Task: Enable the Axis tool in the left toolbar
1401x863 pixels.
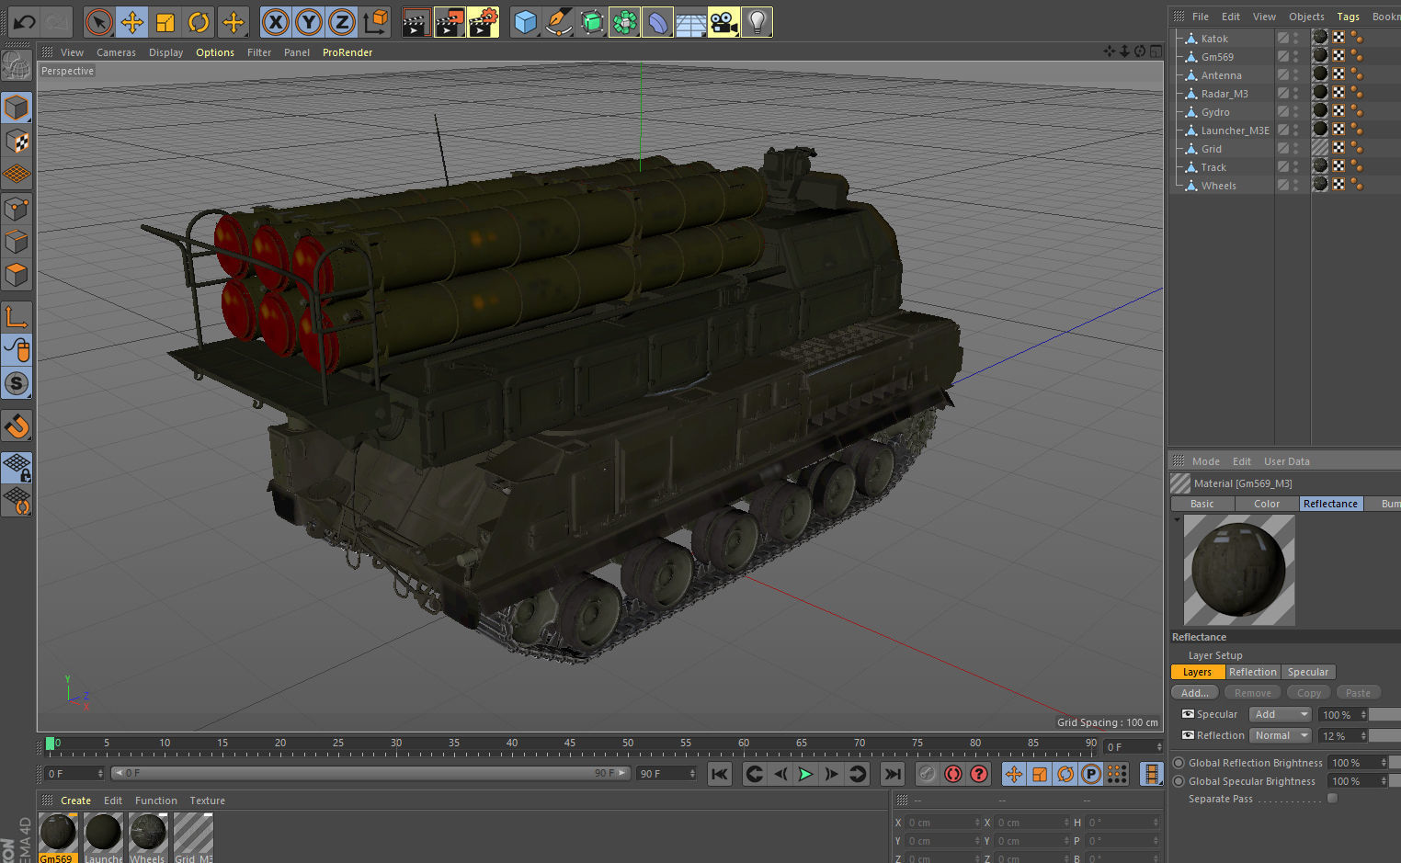Action: click(17, 317)
